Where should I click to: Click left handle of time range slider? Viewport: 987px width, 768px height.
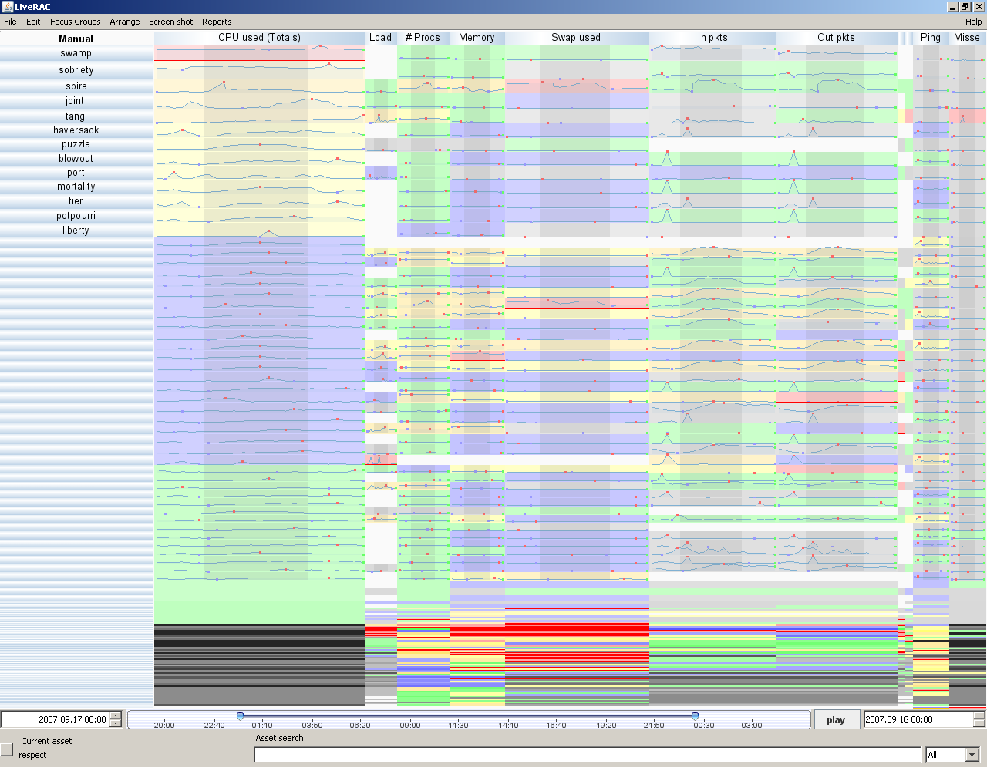click(x=240, y=716)
